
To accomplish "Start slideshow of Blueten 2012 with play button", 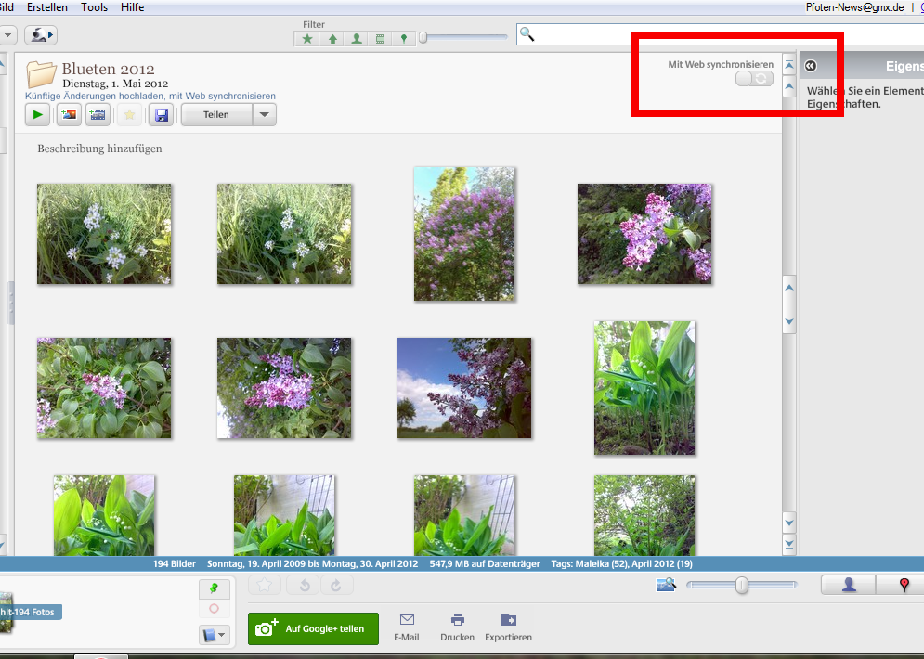I will click(x=37, y=115).
